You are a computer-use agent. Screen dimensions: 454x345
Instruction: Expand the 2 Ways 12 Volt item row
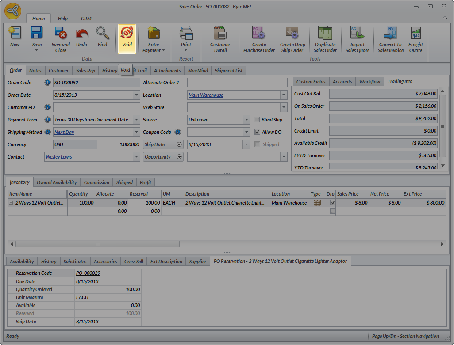tap(11, 203)
